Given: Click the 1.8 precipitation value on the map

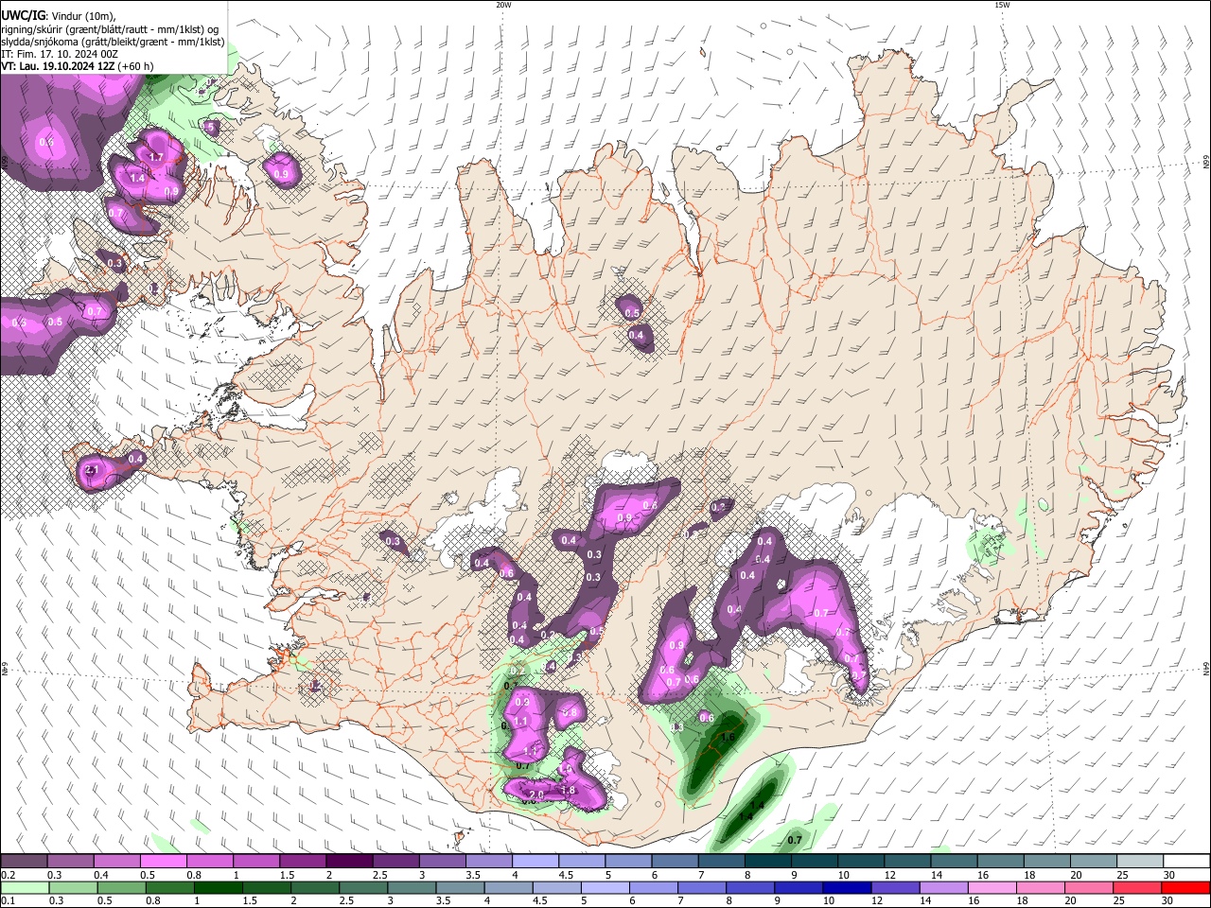Looking at the screenshot, I should tap(568, 791).
